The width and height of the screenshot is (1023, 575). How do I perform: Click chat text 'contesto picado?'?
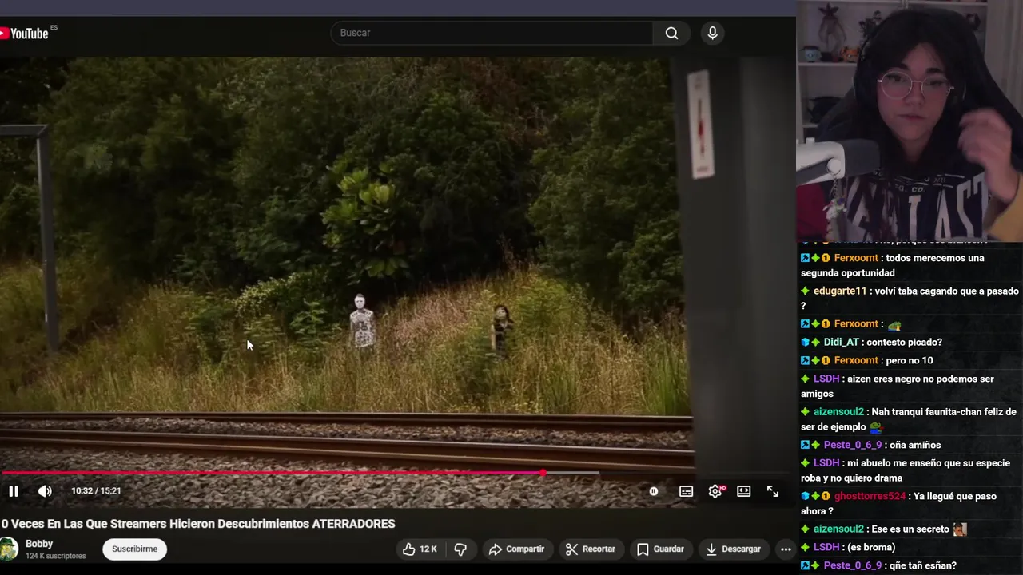[904, 342]
